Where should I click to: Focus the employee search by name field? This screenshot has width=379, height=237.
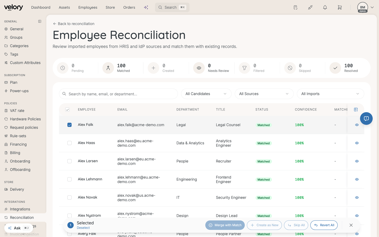coord(118,94)
